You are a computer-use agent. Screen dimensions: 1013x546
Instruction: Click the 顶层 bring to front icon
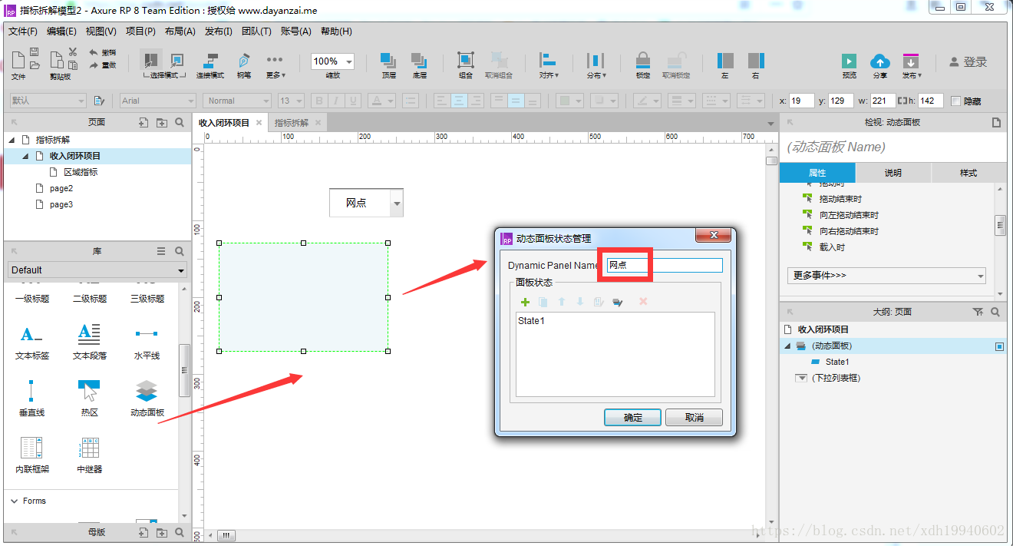click(388, 61)
